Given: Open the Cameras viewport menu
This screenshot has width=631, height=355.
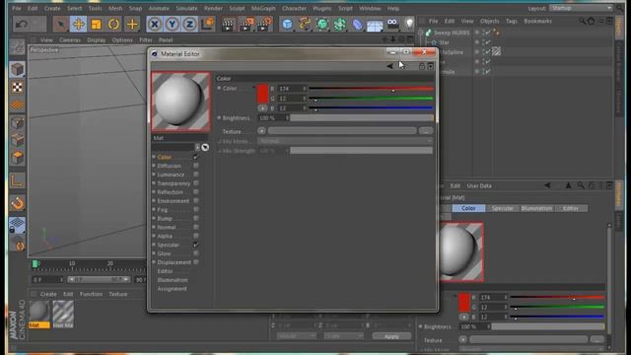Looking at the screenshot, I should pyautogui.click(x=70, y=39).
